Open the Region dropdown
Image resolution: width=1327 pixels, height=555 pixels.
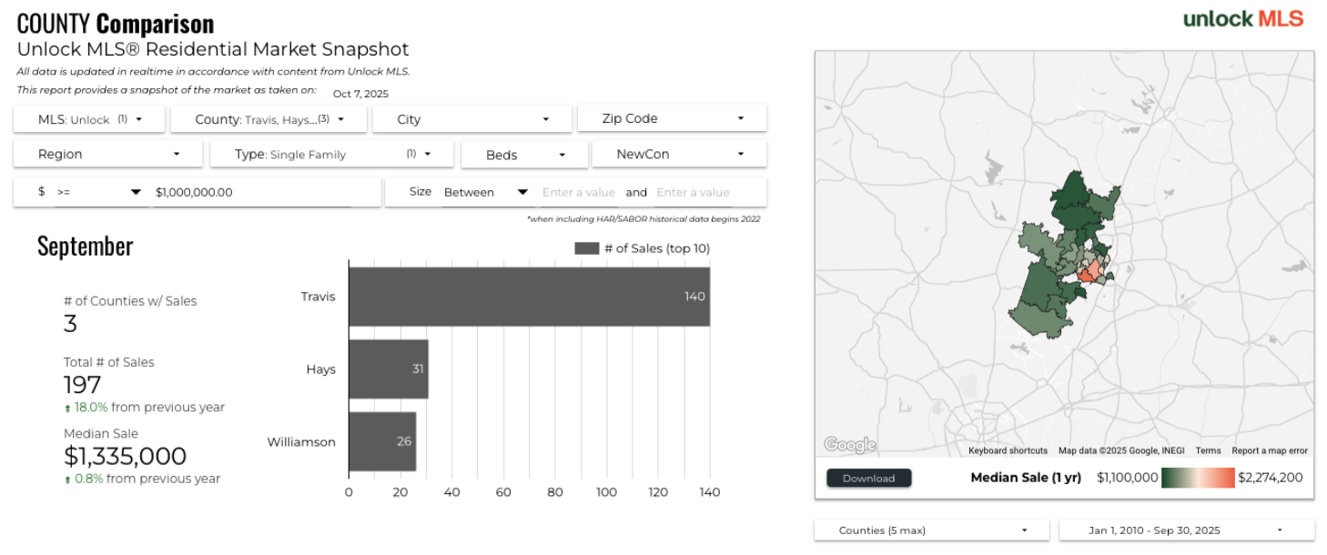coord(107,155)
